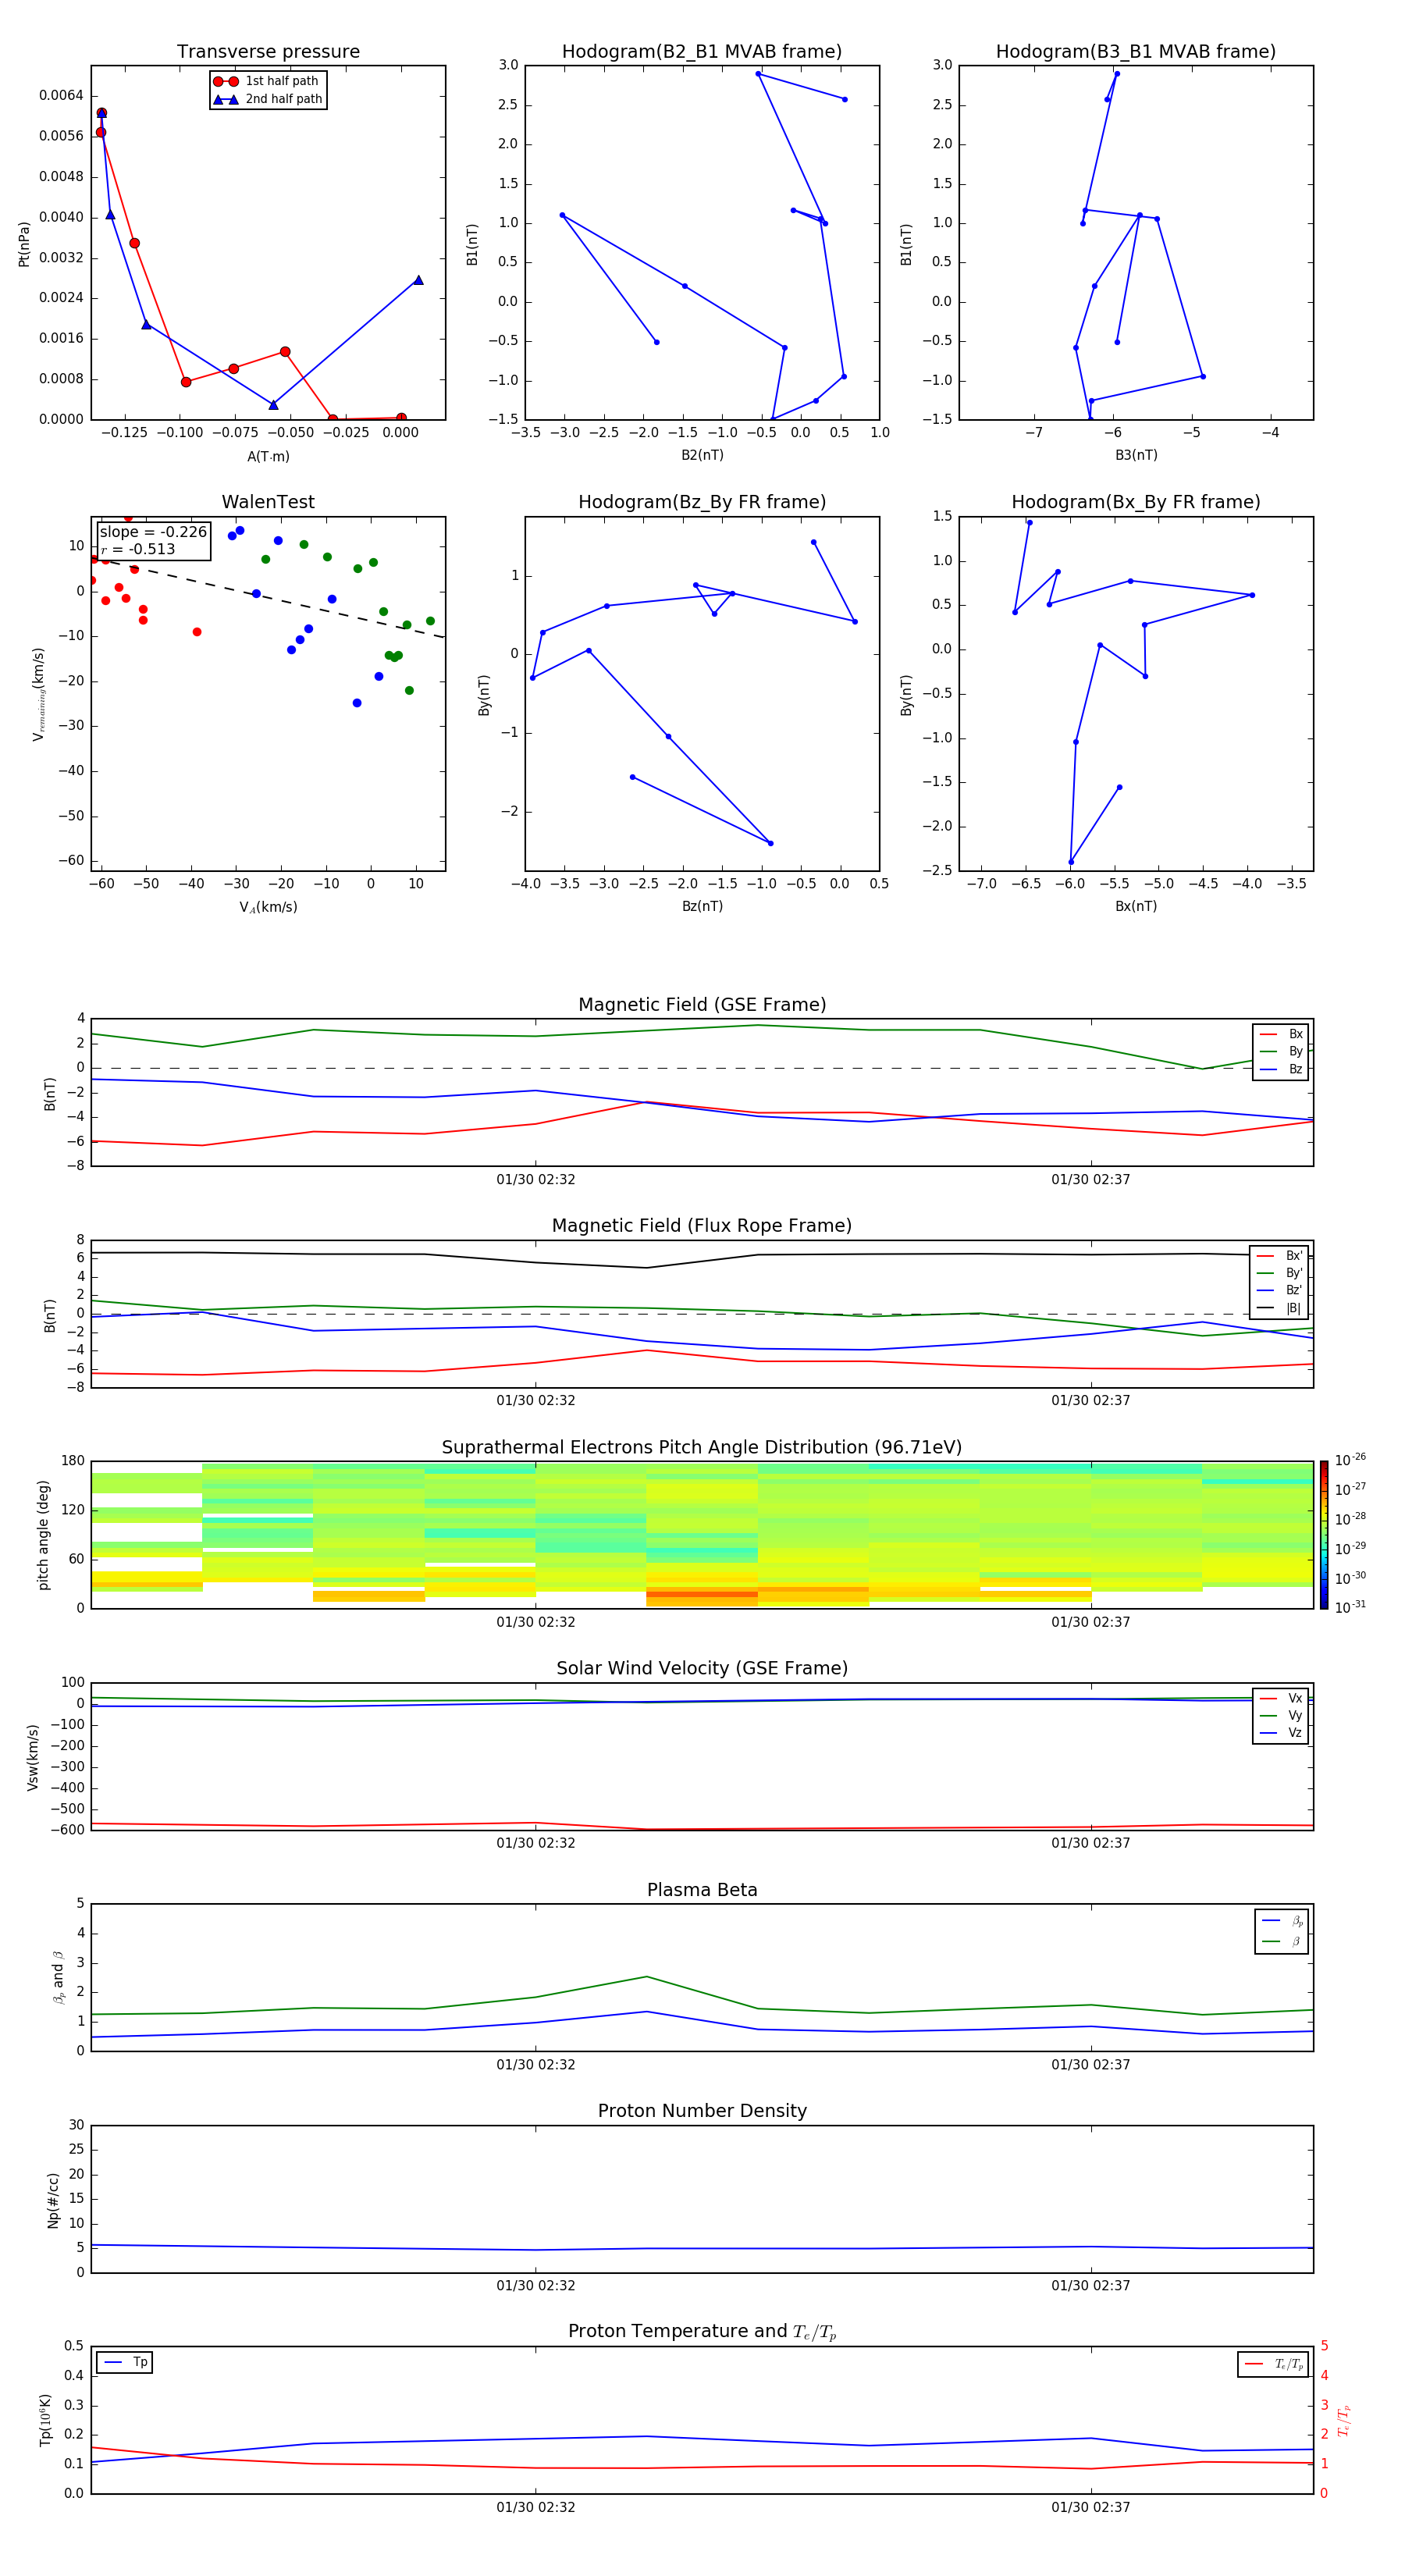Click the "Plasma Beta" title
The image size is (1405, 2576).
702,1890
